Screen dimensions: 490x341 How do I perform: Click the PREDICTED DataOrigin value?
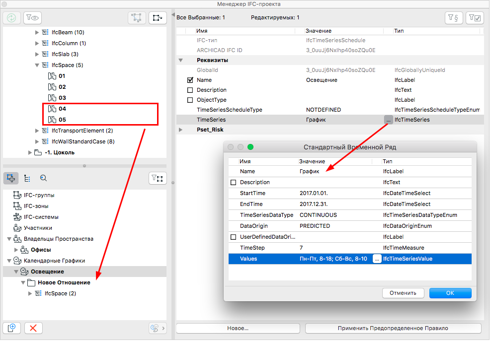click(x=315, y=226)
